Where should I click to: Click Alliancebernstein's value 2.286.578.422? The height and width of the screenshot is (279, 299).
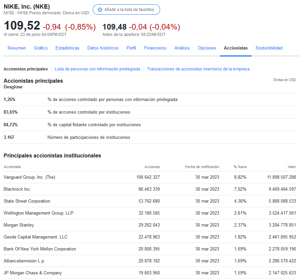282,261
